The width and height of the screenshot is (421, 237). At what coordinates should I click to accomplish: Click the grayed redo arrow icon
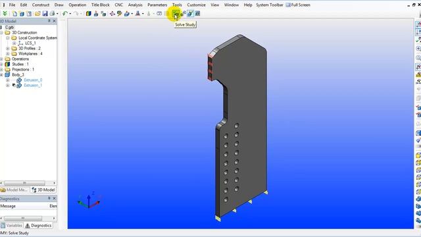(x=76, y=13)
